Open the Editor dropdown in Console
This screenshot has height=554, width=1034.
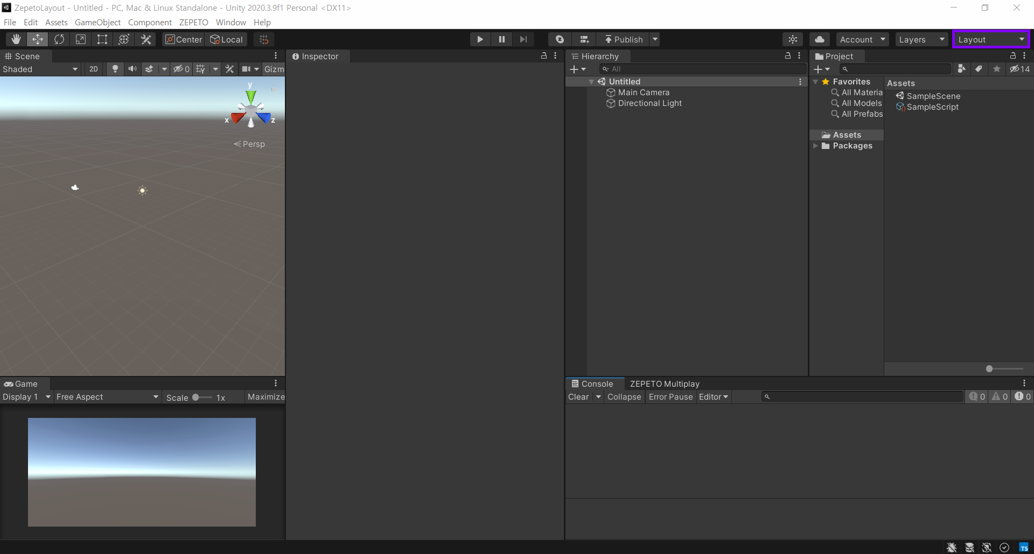pos(713,397)
